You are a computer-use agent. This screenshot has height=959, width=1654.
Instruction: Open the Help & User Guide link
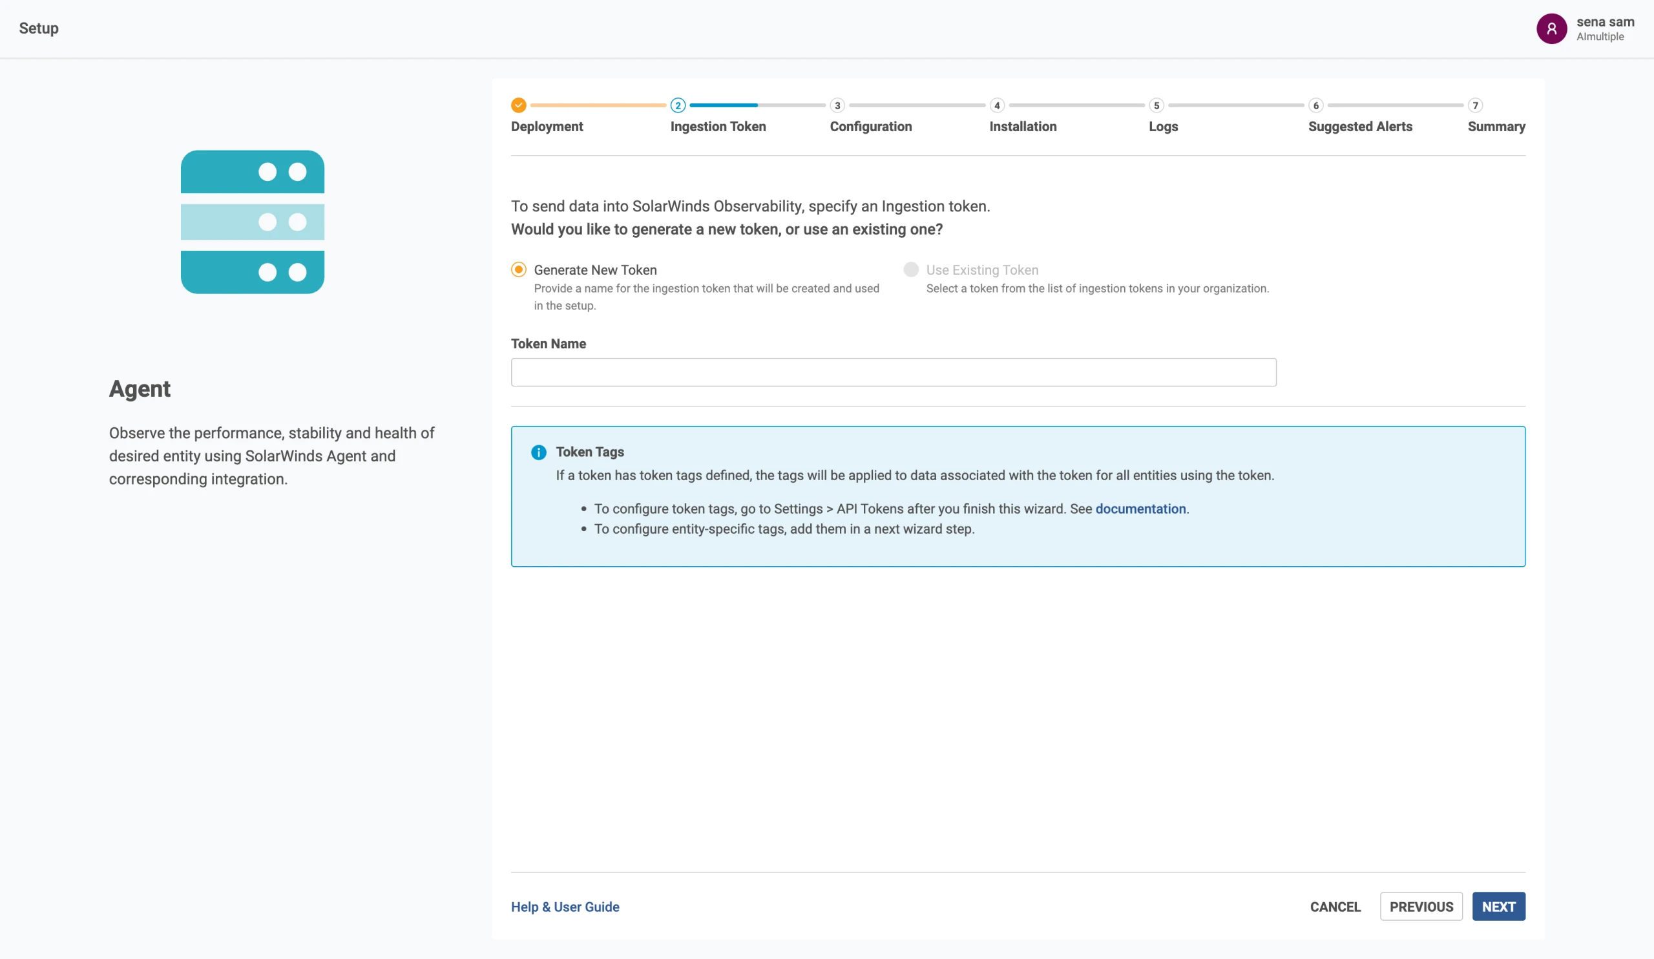click(x=565, y=907)
